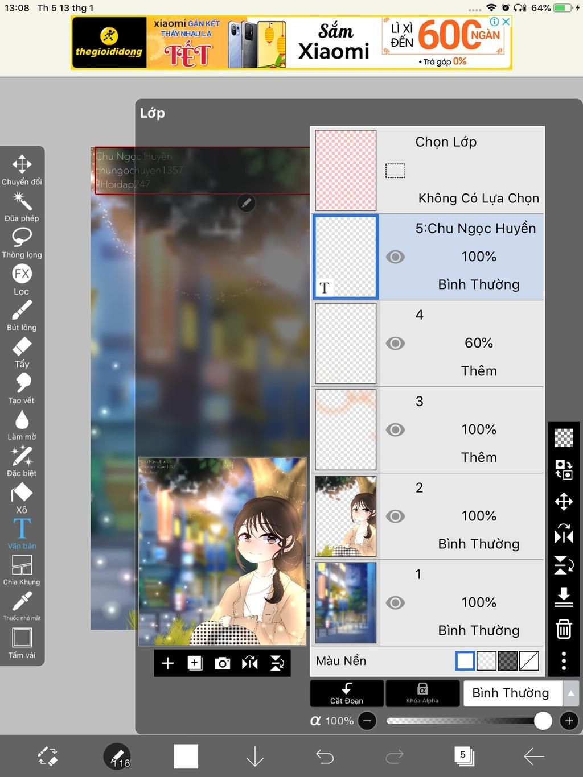Click the move layer icon in right sidebar
The image size is (583, 777).
[x=564, y=502]
